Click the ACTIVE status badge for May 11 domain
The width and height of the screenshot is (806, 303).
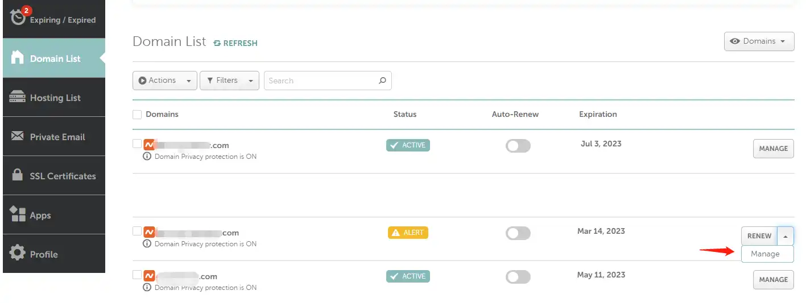pyautogui.click(x=408, y=276)
